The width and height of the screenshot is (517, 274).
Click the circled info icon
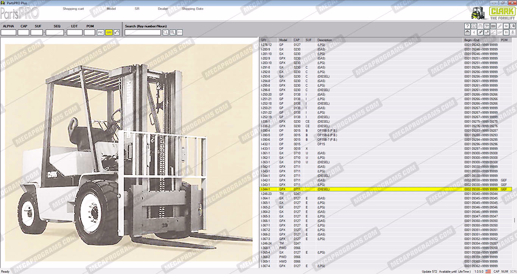(x=474, y=26)
